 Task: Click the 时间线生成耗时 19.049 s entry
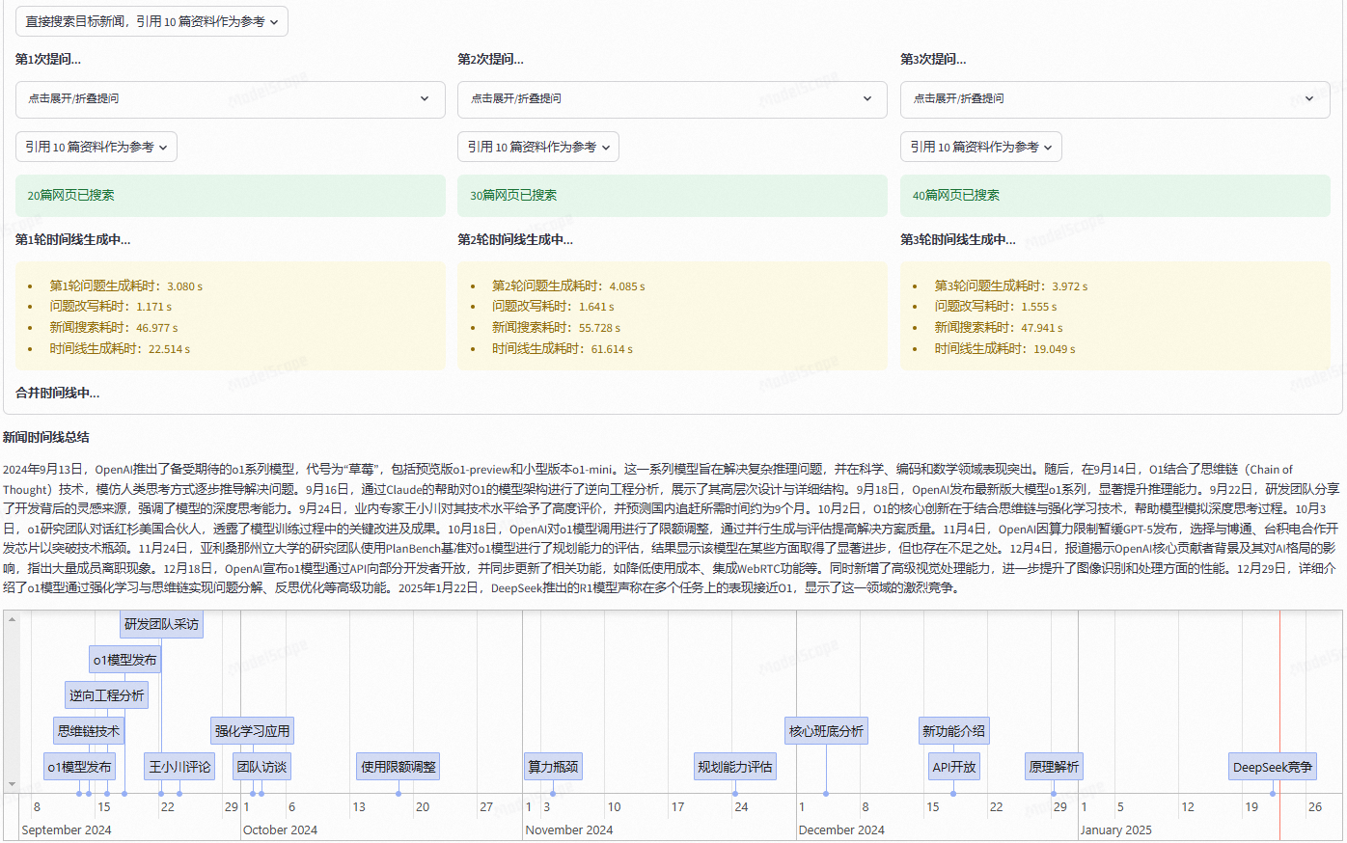[x=1003, y=349]
